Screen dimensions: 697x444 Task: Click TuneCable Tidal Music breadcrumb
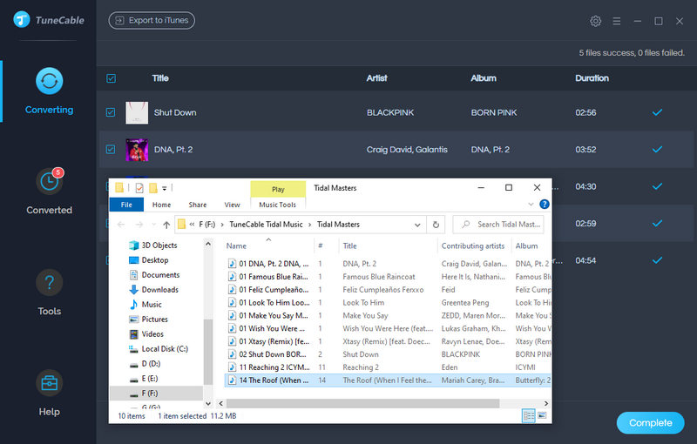266,225
